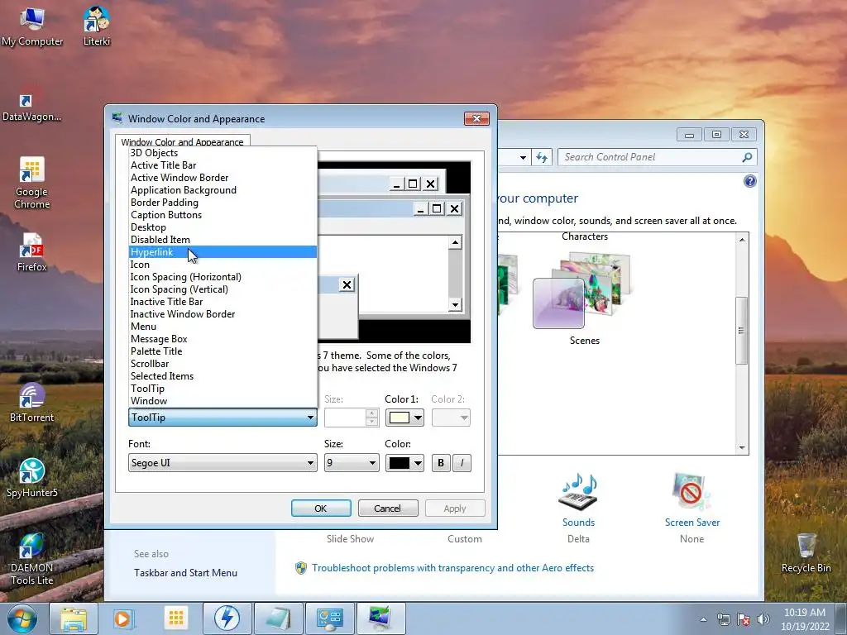This screenshot has width=847, height=635.
Task: Open address bar history dropdown arrow
Action: pos(523,157)
